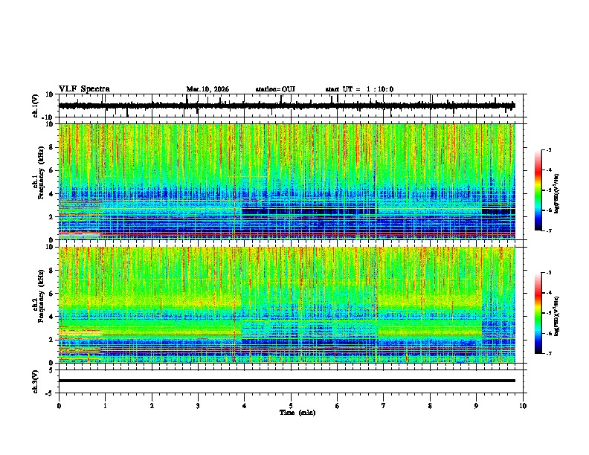589x455 pixels.
Task: Click the time axis tick label "2"
Action: pyautogui.click(x=152, y=406)
